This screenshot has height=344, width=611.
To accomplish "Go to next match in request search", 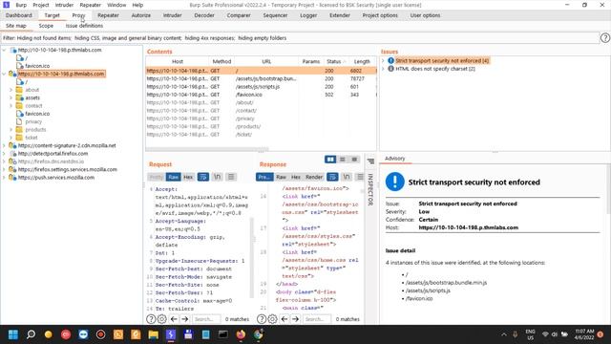I will click(x=184, y=319).
